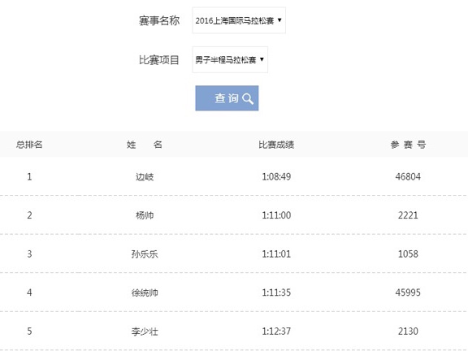Click the arrow beside 男子半程马拉松赛
This screenshot has height=351, width=468.
pyautogui.click(x=262, y=59)
